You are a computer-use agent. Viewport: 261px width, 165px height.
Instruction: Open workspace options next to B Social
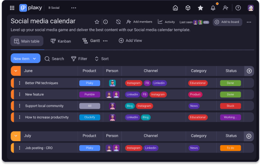74,8
